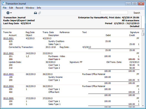Click the 'Debit' column header
The width and height of the screenshot is (146, 109).
(x=108, y=35)
